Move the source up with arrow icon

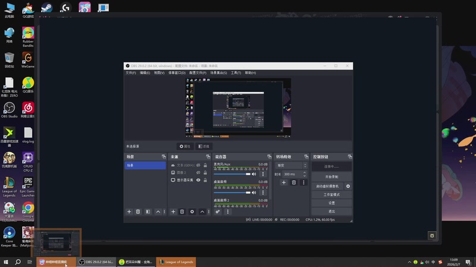tap(202, 212)
